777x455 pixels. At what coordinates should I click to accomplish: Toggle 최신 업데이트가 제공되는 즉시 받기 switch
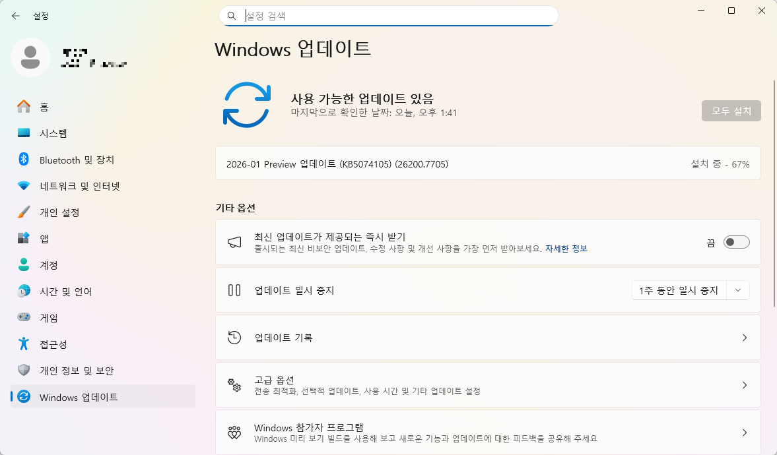tap(736, 242)
